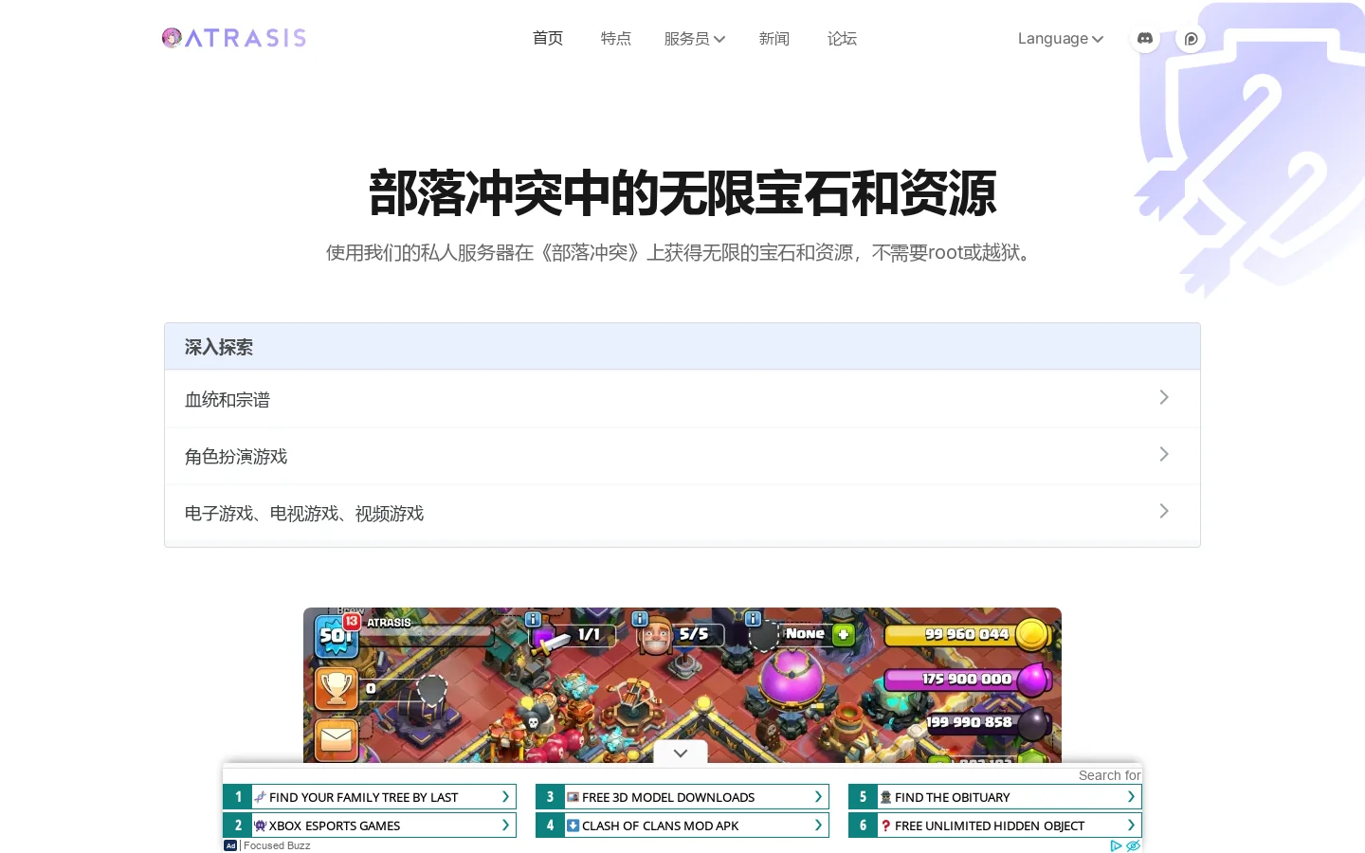Click the 部落冲突中的无限宝石和资源 headline

click(682, 193)
